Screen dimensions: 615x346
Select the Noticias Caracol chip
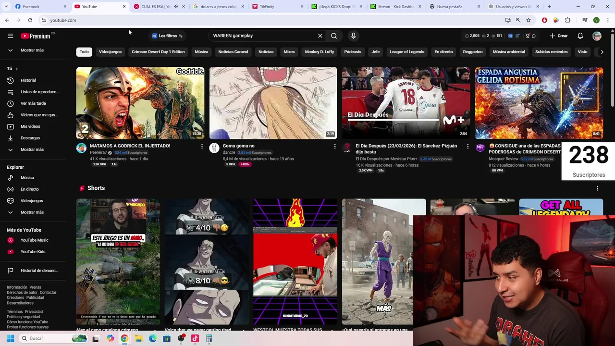tap(233, 52)
